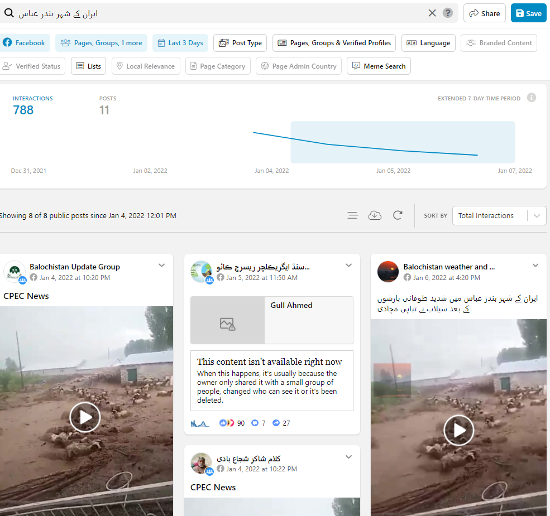
Task: Click the Urdu caption on Balochistan weather post
Action: click(x=457, y=303)
